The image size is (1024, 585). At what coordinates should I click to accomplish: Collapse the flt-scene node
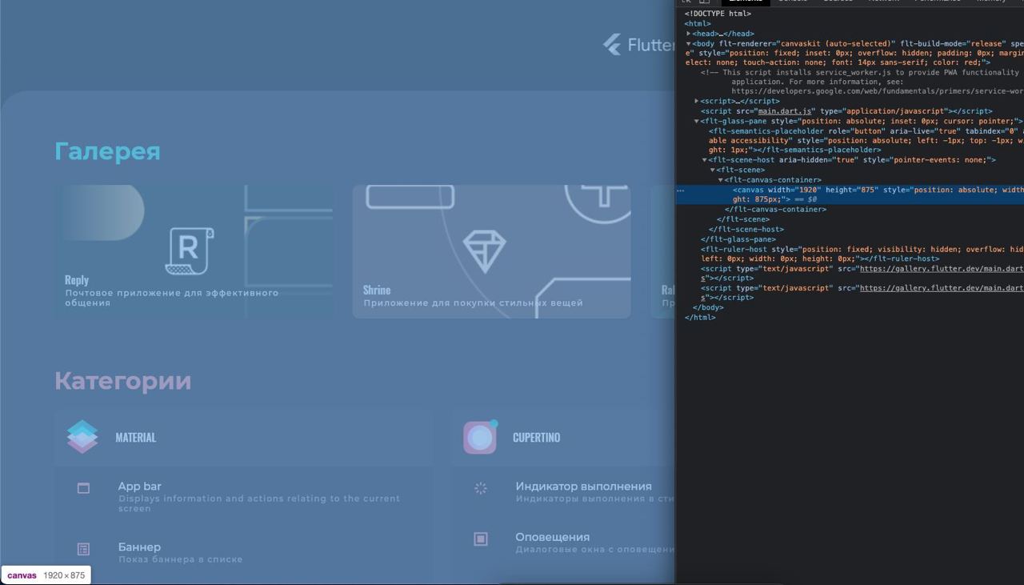point(713,170)
